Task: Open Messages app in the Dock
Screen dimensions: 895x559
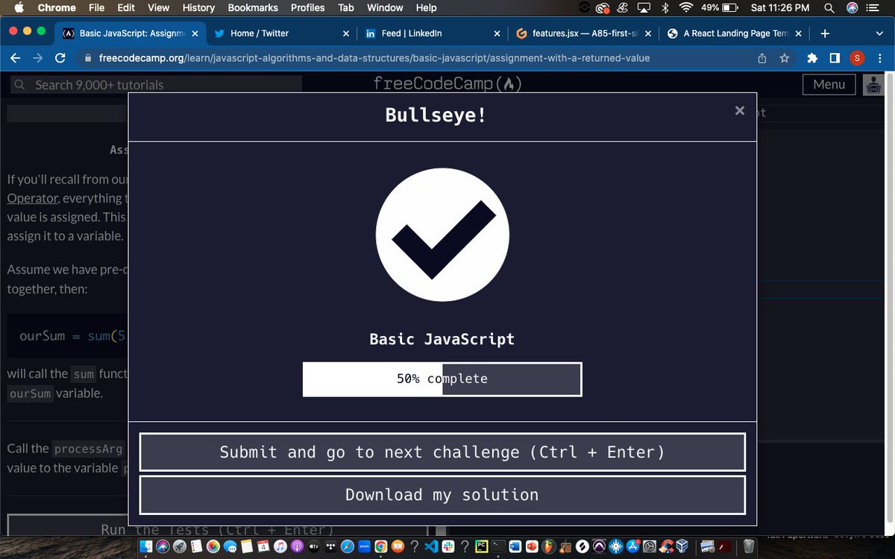Action: pyautogui.click(x=230, y=546)
